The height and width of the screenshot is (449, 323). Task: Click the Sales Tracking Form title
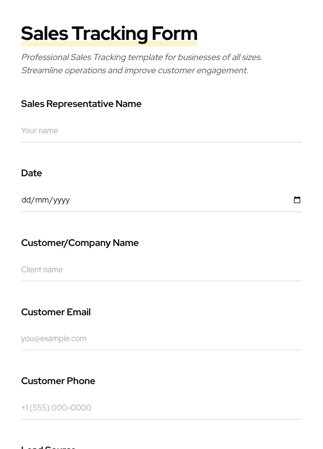point(109,33)
